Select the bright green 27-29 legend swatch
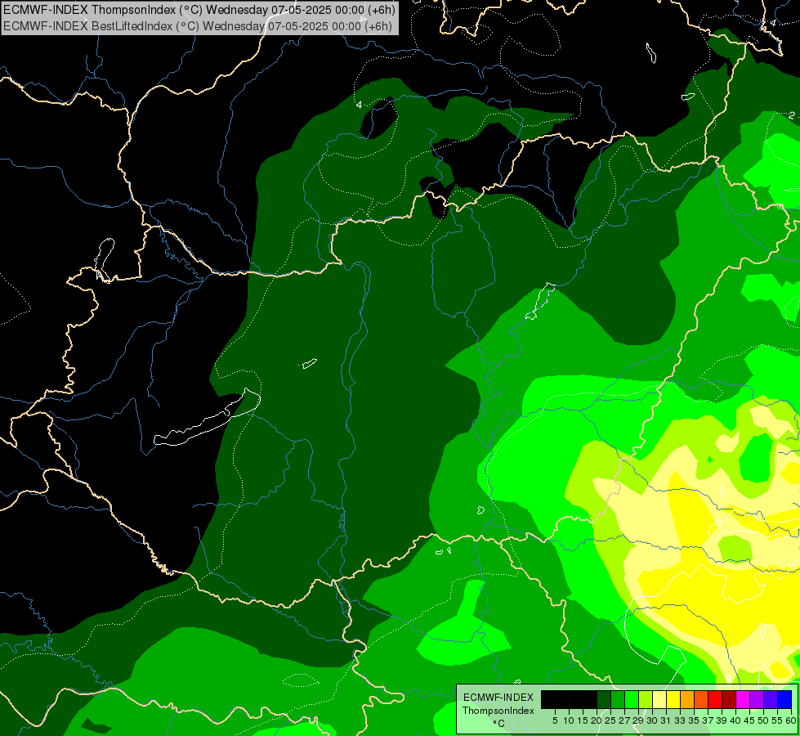800x736 pixels. pos(632,699)
